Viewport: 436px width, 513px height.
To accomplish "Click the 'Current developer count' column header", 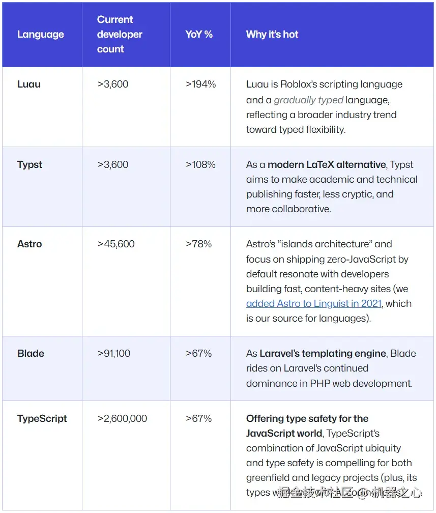I will (120, 35).
